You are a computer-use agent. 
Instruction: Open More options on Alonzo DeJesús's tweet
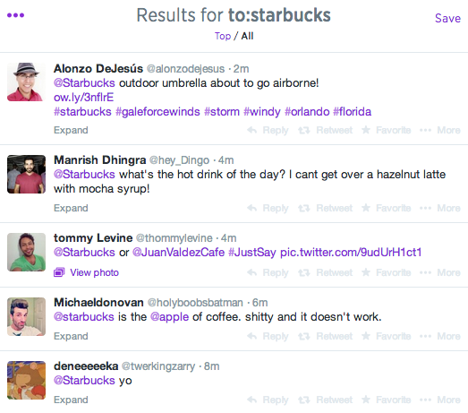coord(440,130)
